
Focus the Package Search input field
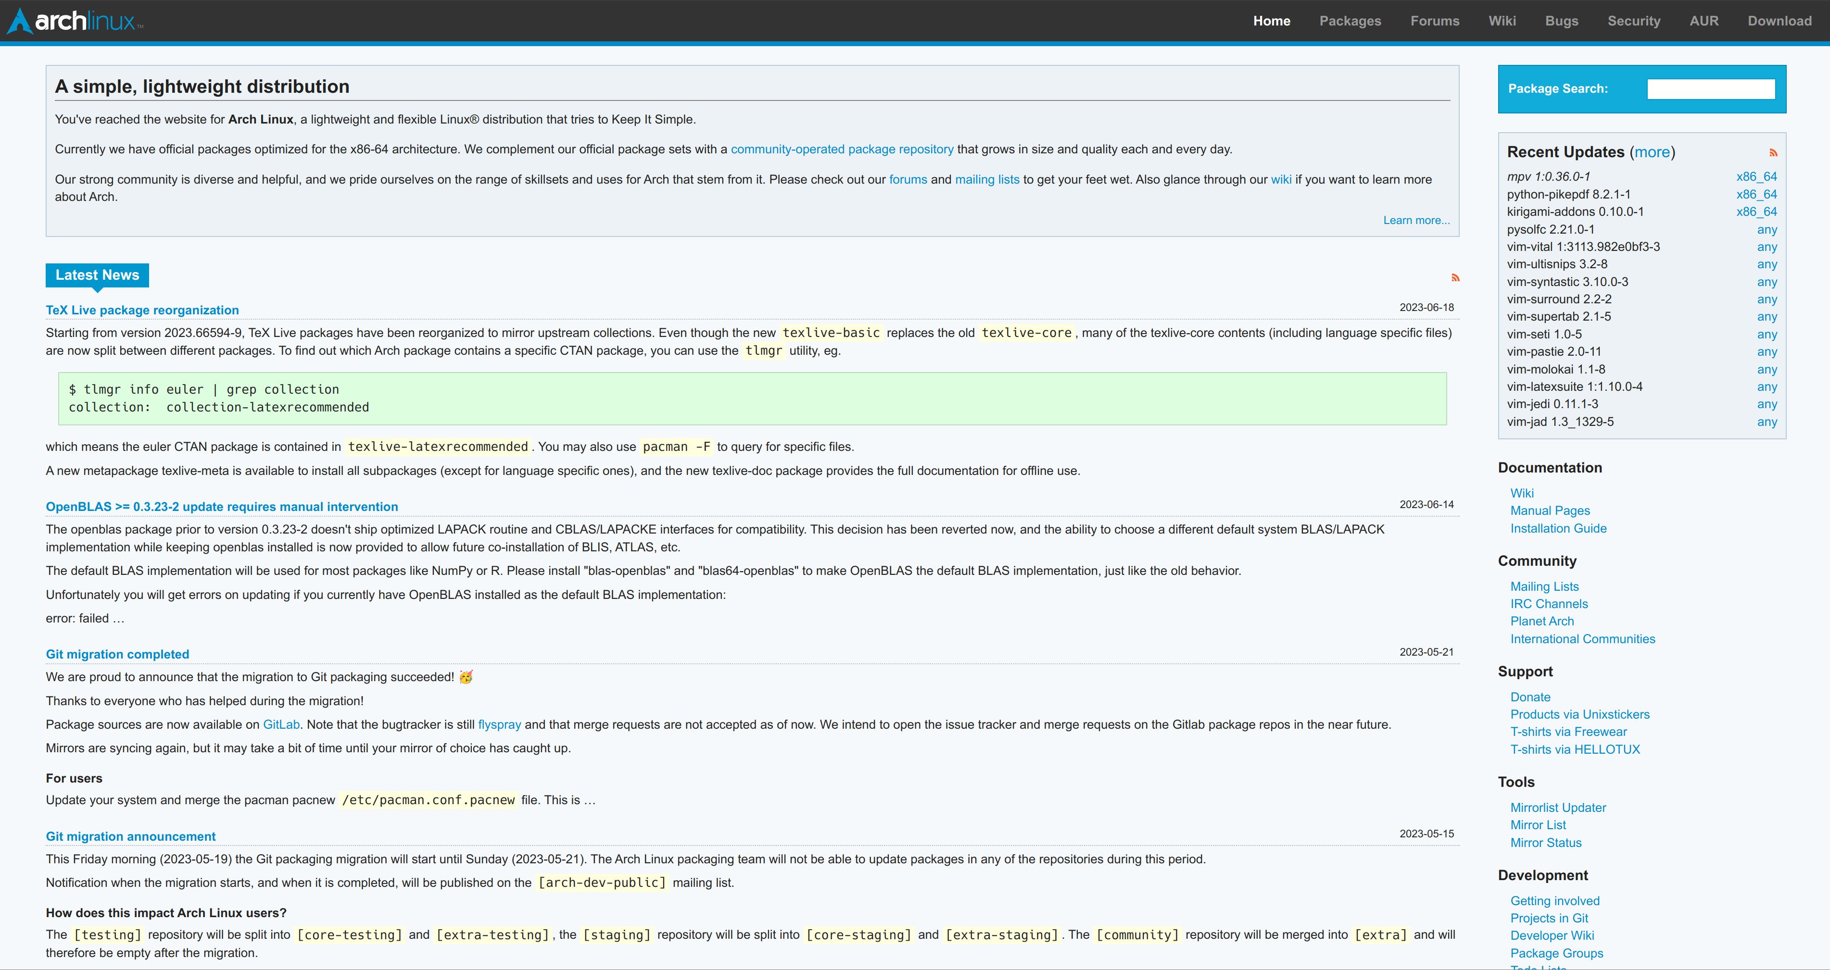pyautogui.click(x=1711, y=89)
